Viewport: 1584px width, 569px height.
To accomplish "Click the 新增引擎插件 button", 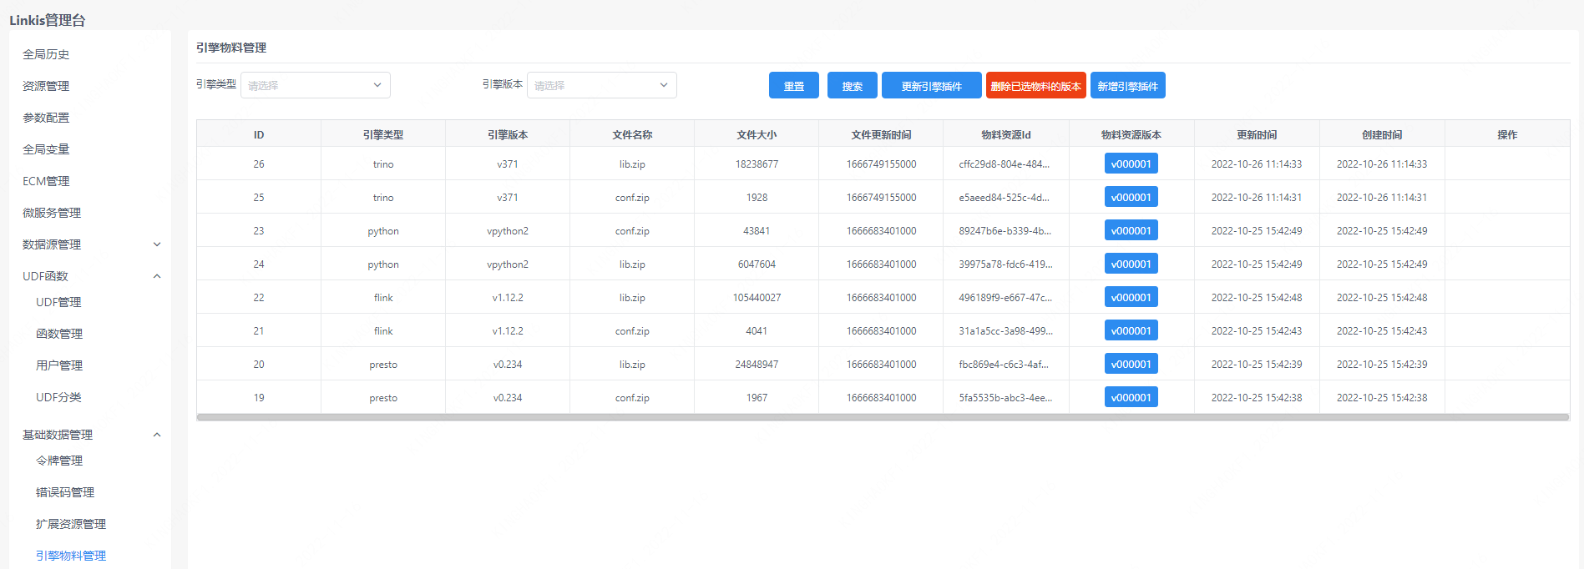I will pyautogui.click(x=1127, y=86).
